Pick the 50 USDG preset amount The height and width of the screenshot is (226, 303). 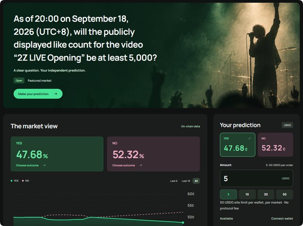coord(285,194)
